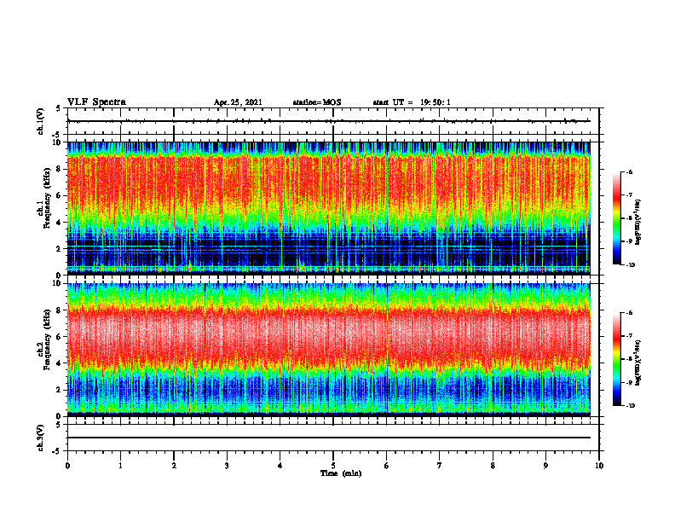Select the date text "Apr. 25, 2021"
This screenshot has width=675, height=522.
click(238, 102)
